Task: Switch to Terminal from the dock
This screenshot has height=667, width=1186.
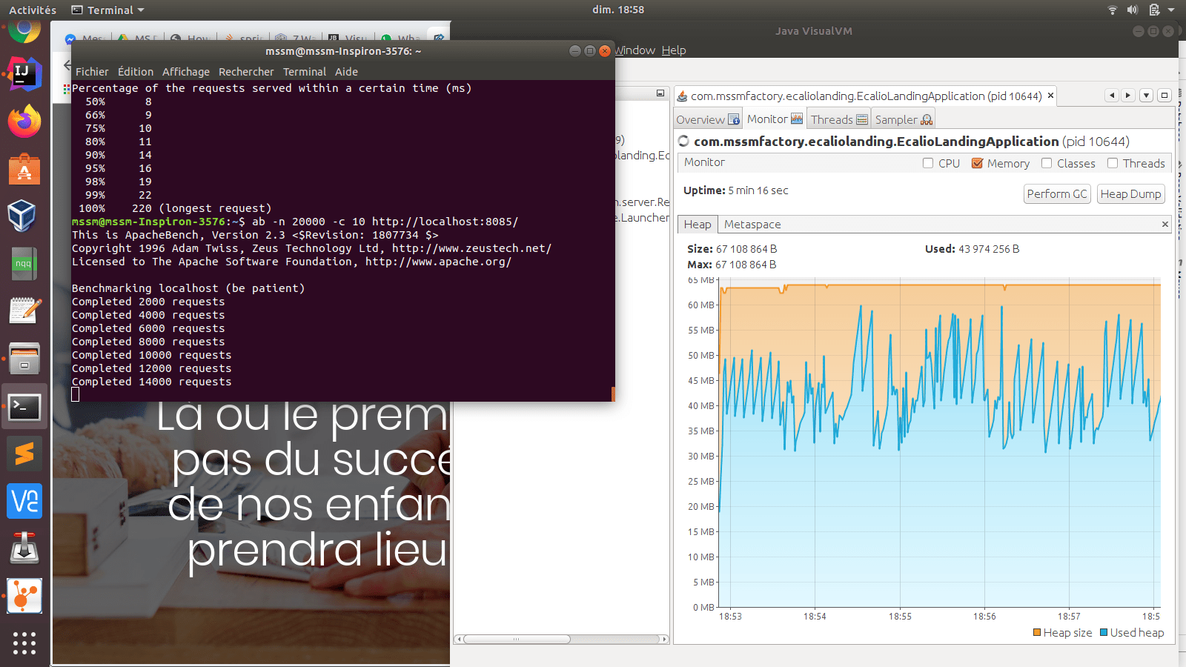Action: tap(24, 406)
